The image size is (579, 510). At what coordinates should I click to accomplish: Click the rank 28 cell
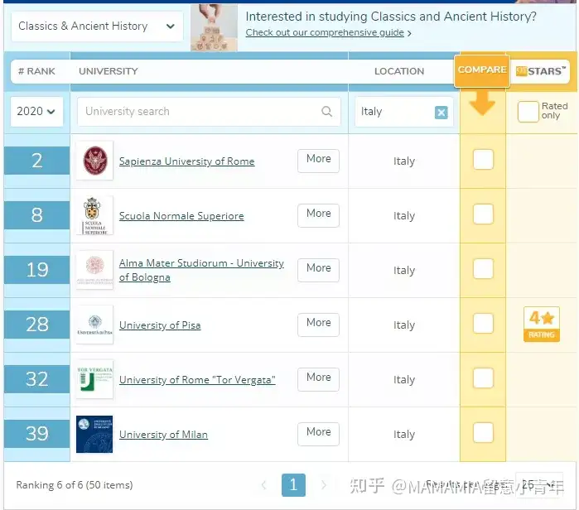click(37, 325)
